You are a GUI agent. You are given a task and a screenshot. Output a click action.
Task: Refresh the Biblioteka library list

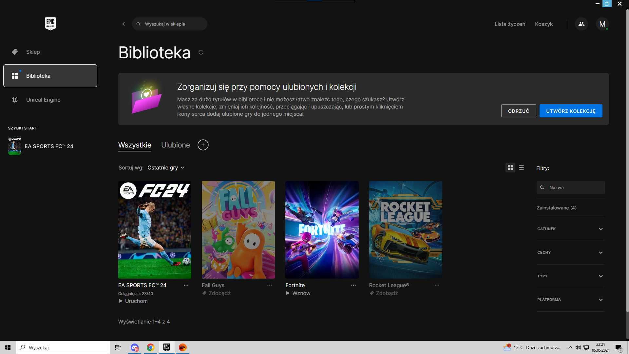(201, 52)
